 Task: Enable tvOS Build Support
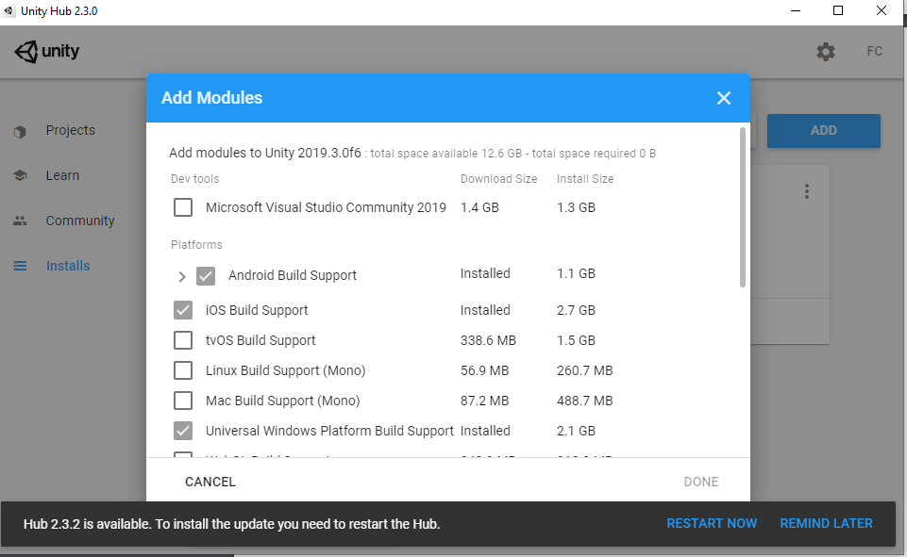183,340
